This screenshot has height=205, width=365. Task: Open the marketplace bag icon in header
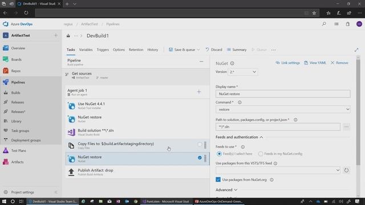pyautogui.click(x=347, y=24)
